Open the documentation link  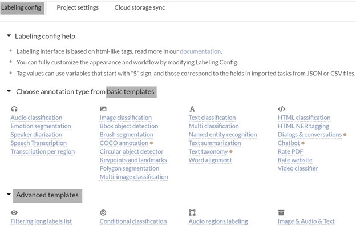pos(200,51)
